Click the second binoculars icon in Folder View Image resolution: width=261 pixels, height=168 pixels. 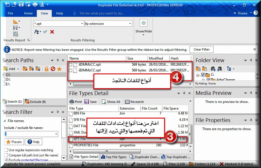click(220, 69)
